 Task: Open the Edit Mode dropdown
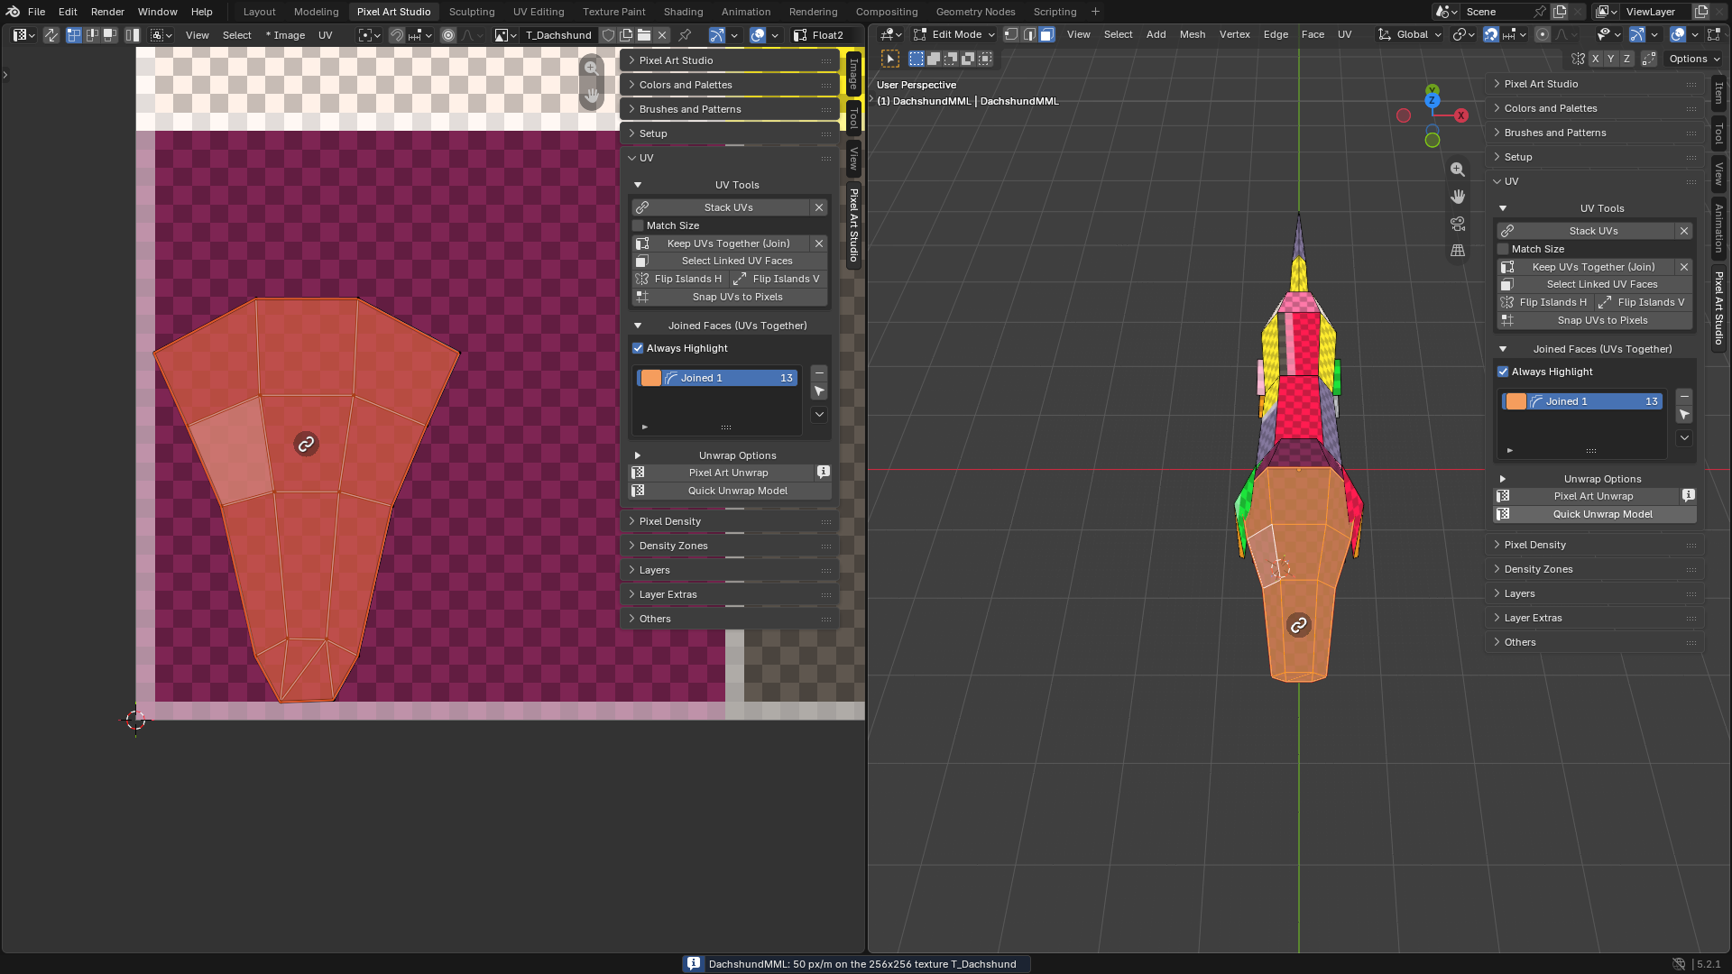(954, 34)
